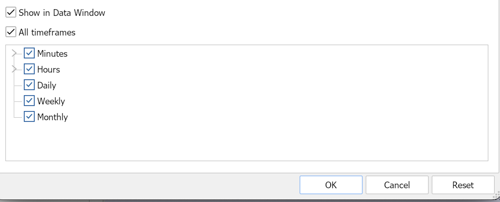500x202 pixels.
Task: Click the Monthly tree item label
Action: (x=52, y=117)
